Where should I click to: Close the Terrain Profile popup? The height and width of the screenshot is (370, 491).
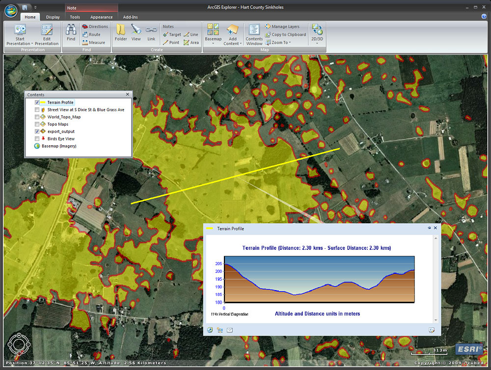435,228
